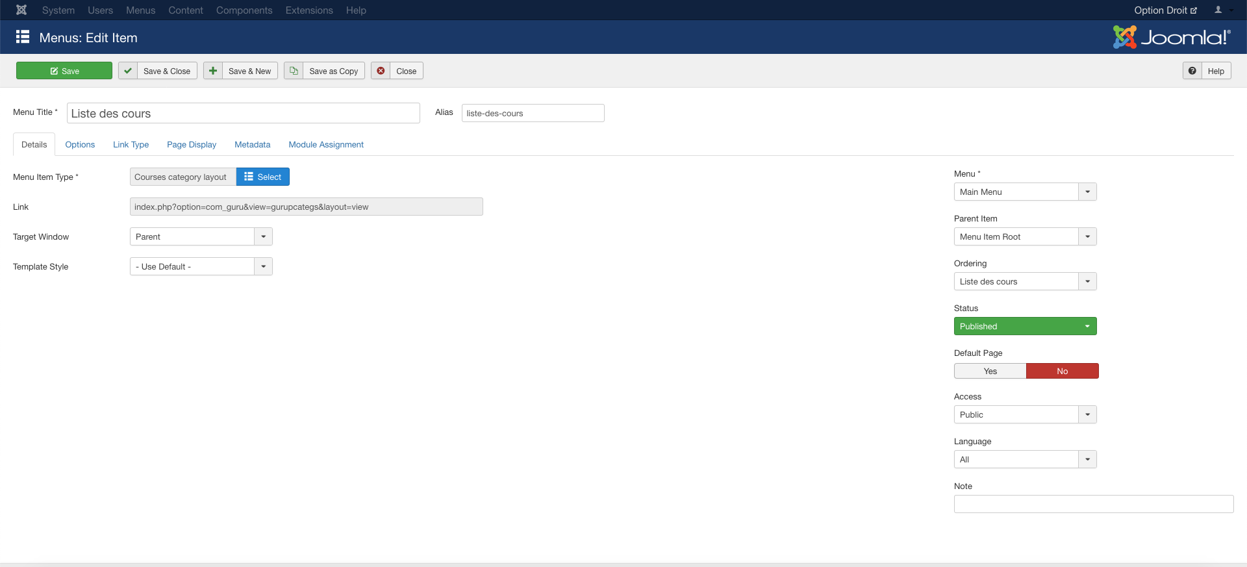Screen dimensions: 1247x567
Task: Switch to the Link Type tab
Action: point(131,144)
